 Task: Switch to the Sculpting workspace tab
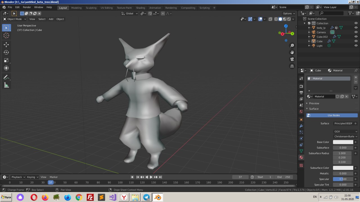(91, 8)
